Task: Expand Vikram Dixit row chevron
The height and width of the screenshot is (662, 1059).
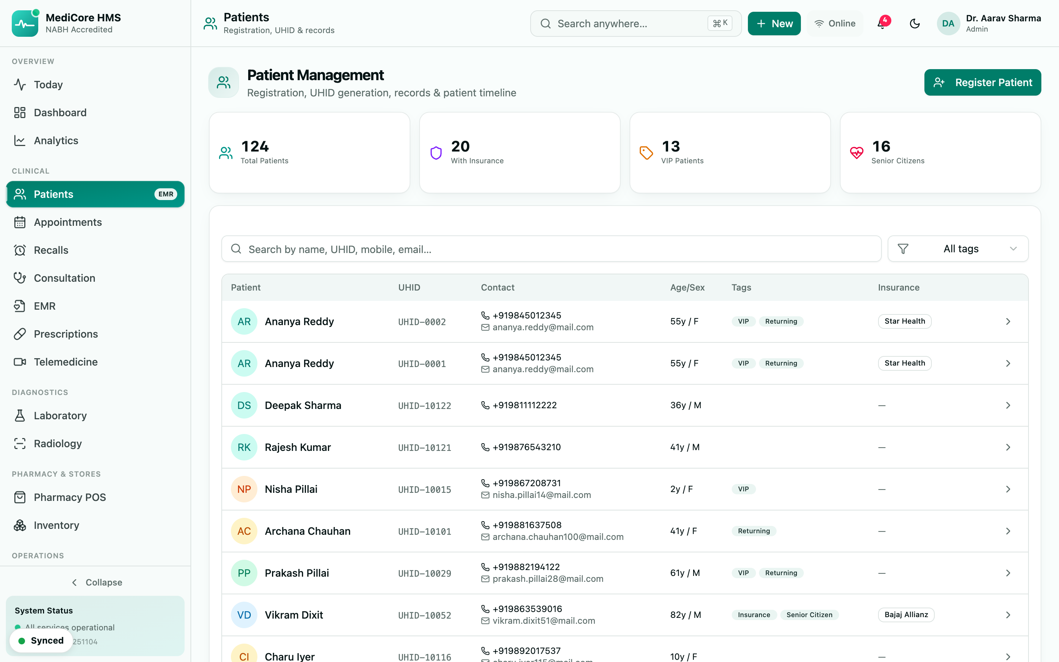Action: click(x=1008, y=615)
